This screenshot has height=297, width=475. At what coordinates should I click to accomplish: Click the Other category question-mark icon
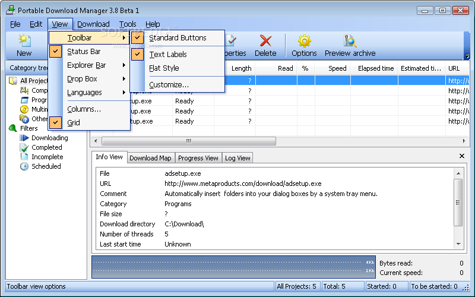24,118
